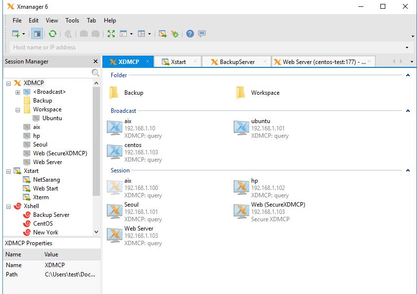The width and height of the screenshot is (417, 294).
Task: Click the New session toolbar icon
Action: (x=16, y=34)
